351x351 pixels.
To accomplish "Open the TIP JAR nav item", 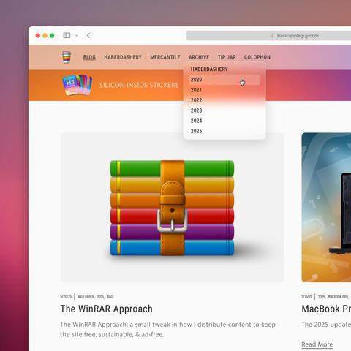I will pos(227,57).
